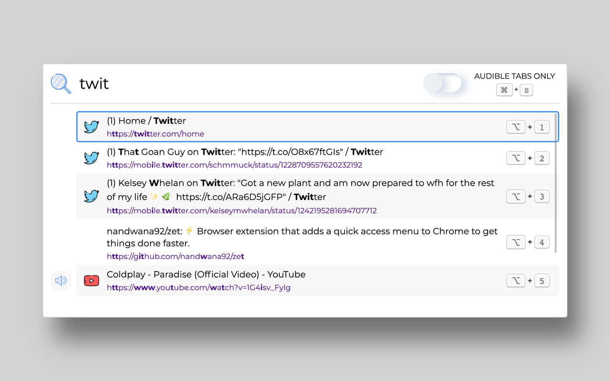Viewport: 610px width, 381px height.
Task: Click the YouTube icon for Coldplay Paradise
Action: 91,281
